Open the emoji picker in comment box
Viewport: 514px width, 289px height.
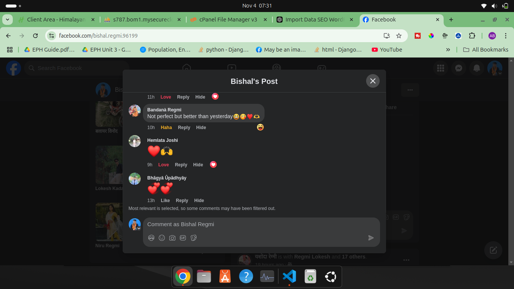click(x=162, y=238)
